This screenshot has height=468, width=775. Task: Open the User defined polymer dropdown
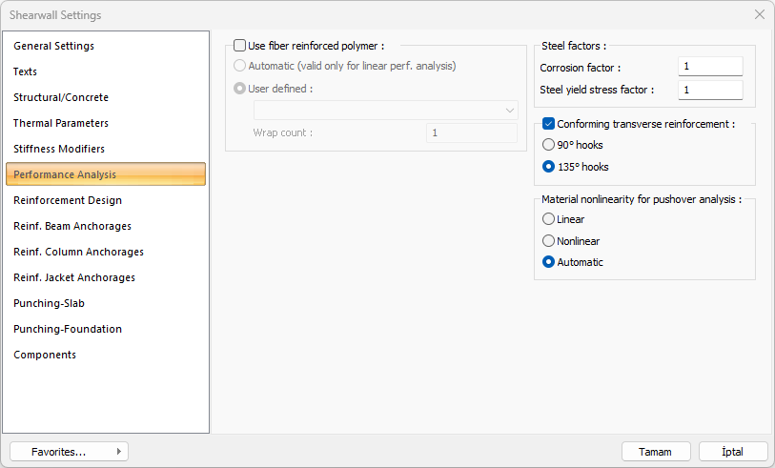click(x=385, y=110)
